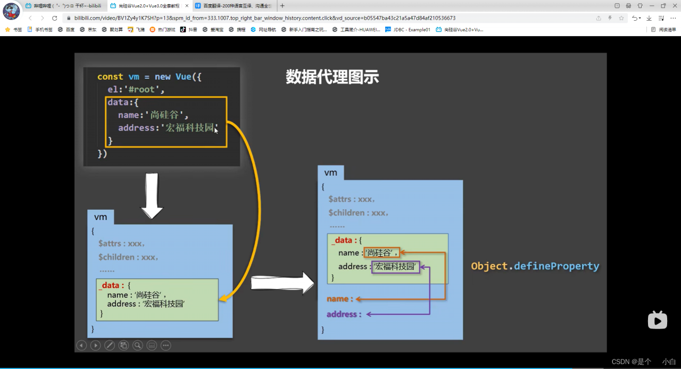Open the 手机书签 bookmark
This screenshot has width=681, height=369.
coord(40,30)
